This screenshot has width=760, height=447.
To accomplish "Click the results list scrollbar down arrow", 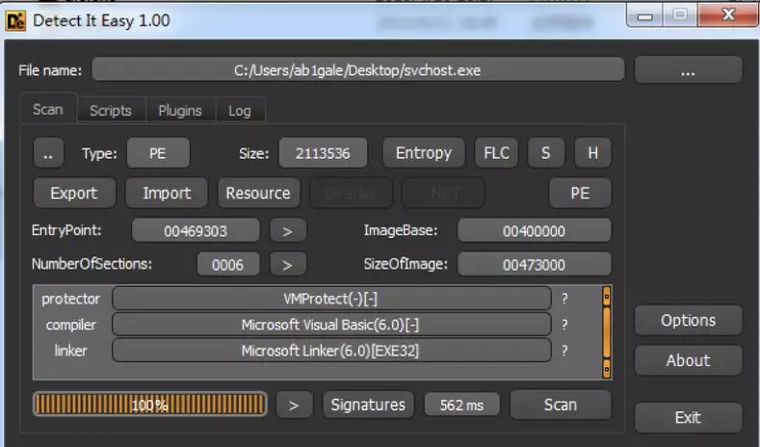I will 606,368.
